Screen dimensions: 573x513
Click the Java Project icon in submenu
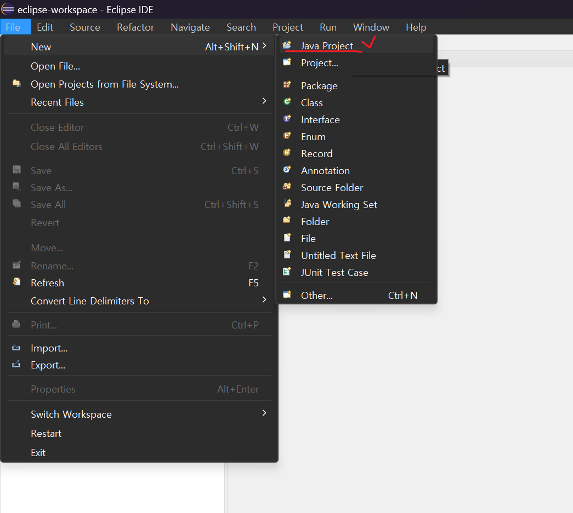[287, 45]
